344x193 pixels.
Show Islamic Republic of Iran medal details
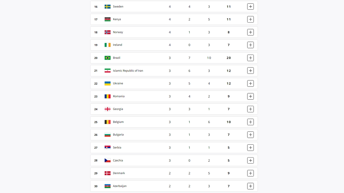click(x=250, y=71)
